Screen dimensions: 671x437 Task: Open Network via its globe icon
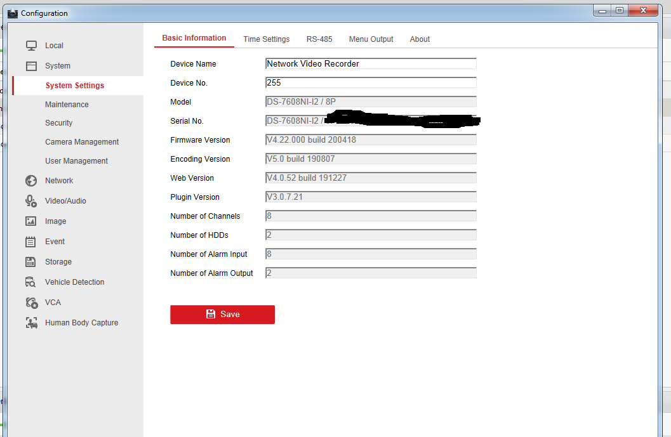(x=31, y=181)
